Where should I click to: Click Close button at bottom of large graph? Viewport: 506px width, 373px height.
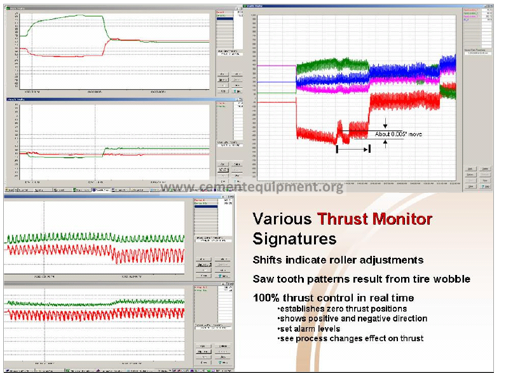coord(471,186)
